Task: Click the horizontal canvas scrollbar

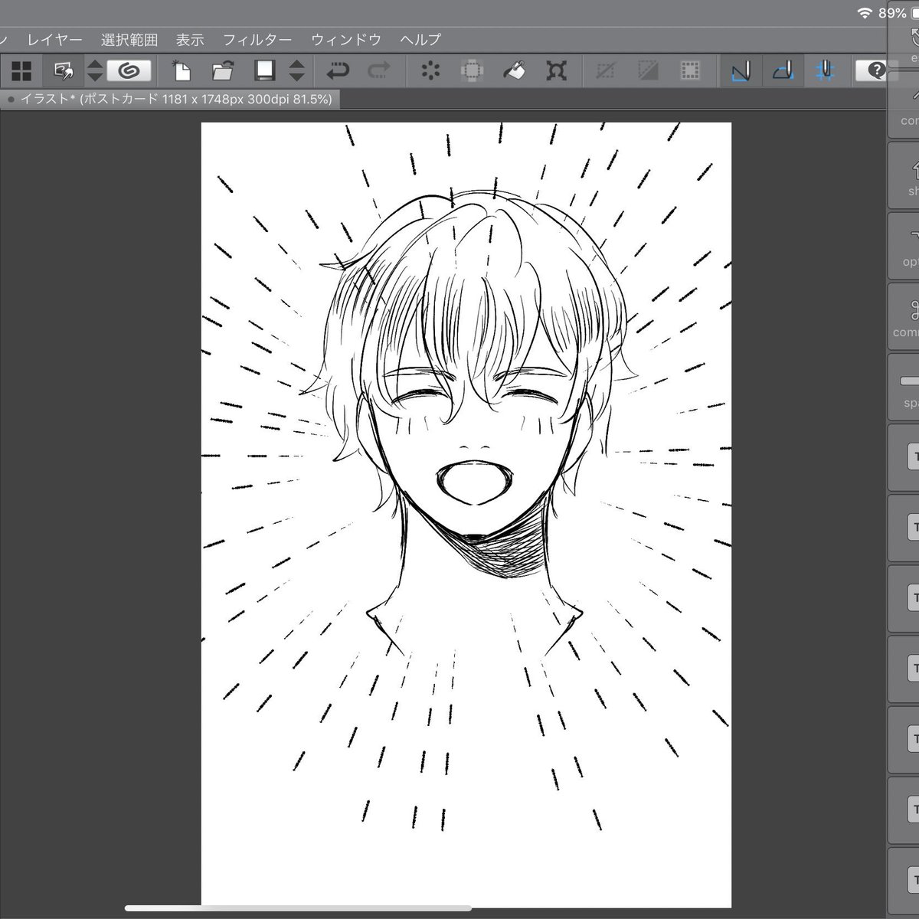Action: point(298,908)
